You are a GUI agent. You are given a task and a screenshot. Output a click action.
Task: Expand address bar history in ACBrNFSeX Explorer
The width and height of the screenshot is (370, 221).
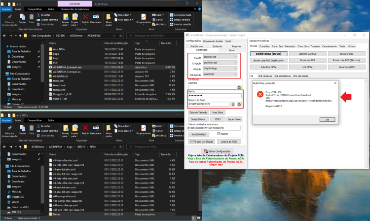point(114,36)
